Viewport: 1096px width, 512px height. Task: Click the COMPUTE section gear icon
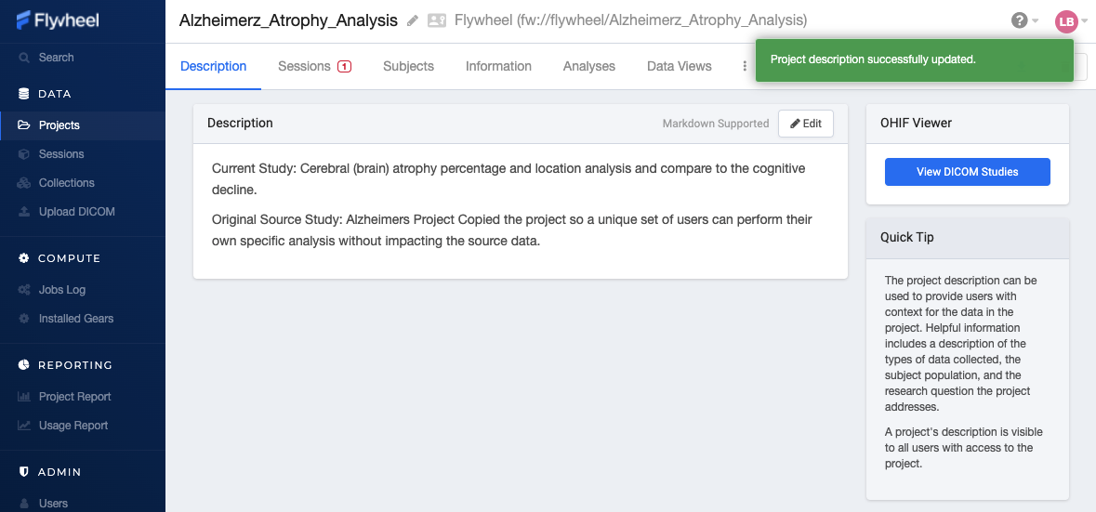(24, 258)
